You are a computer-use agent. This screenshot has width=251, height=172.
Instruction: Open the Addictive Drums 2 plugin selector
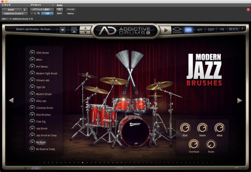click(13, 13)
